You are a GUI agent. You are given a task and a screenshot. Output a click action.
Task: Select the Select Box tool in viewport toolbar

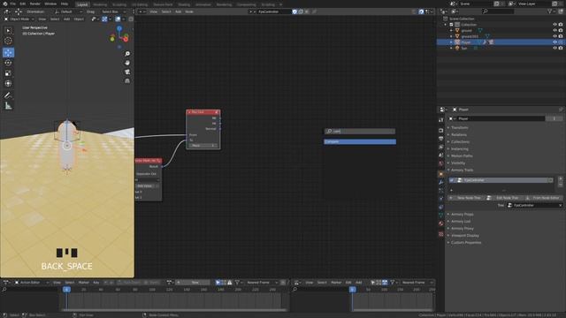tap(8, 31)
